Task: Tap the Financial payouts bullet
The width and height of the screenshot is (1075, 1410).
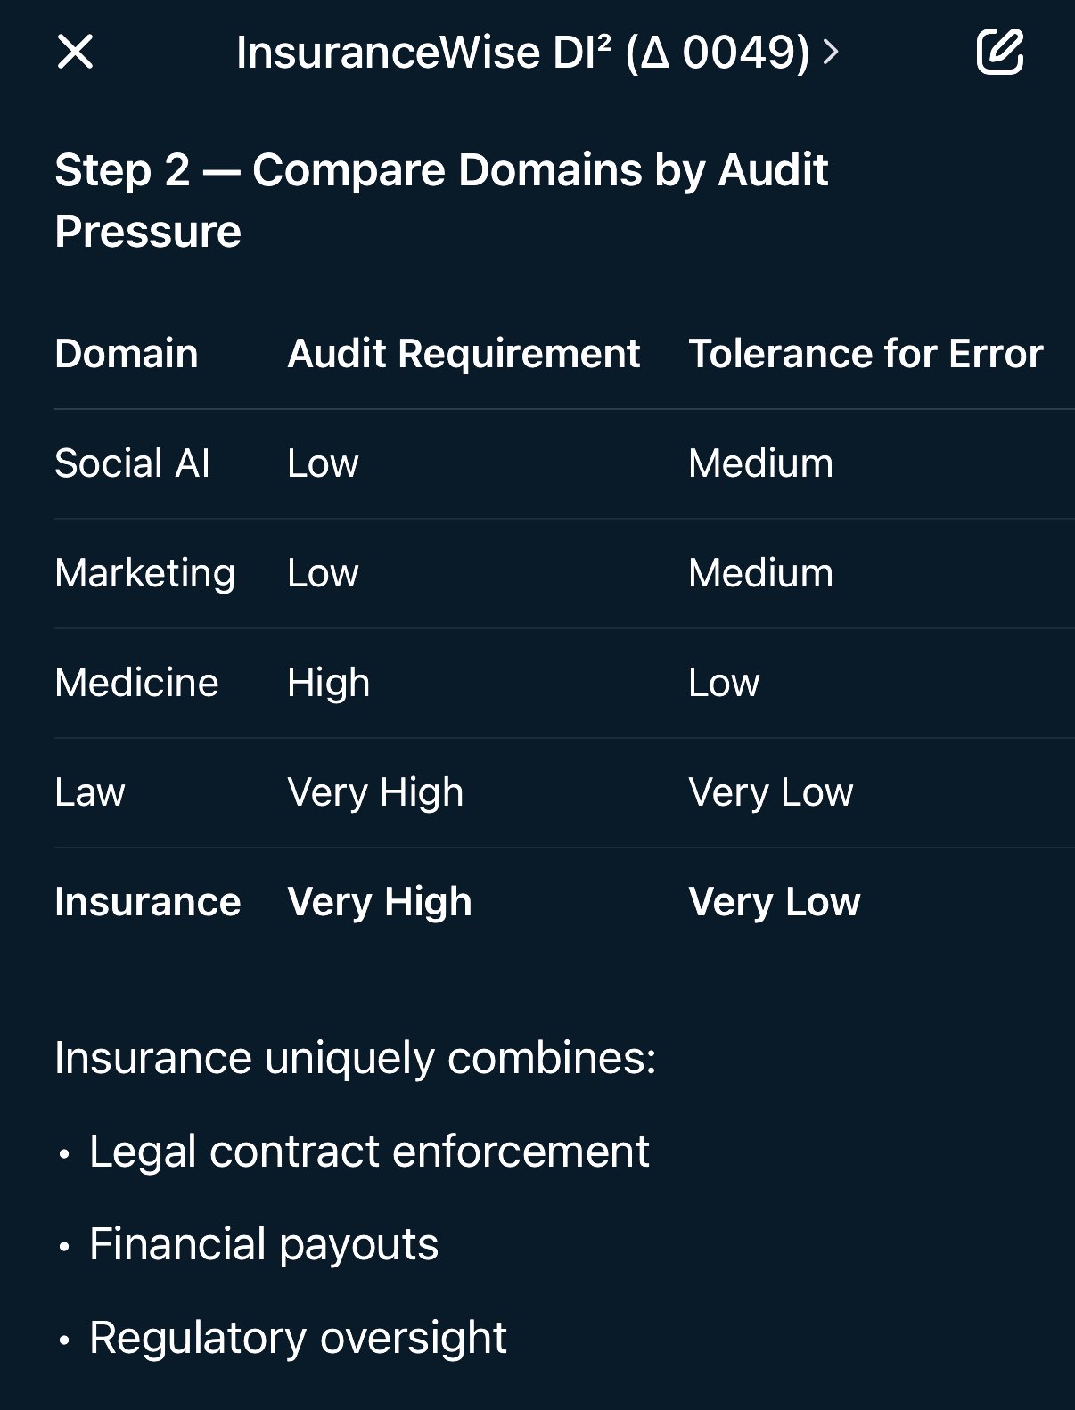Action: tap(264, 1244)
